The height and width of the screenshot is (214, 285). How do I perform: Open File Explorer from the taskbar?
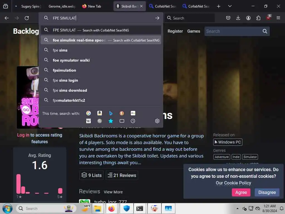[98, 208]
